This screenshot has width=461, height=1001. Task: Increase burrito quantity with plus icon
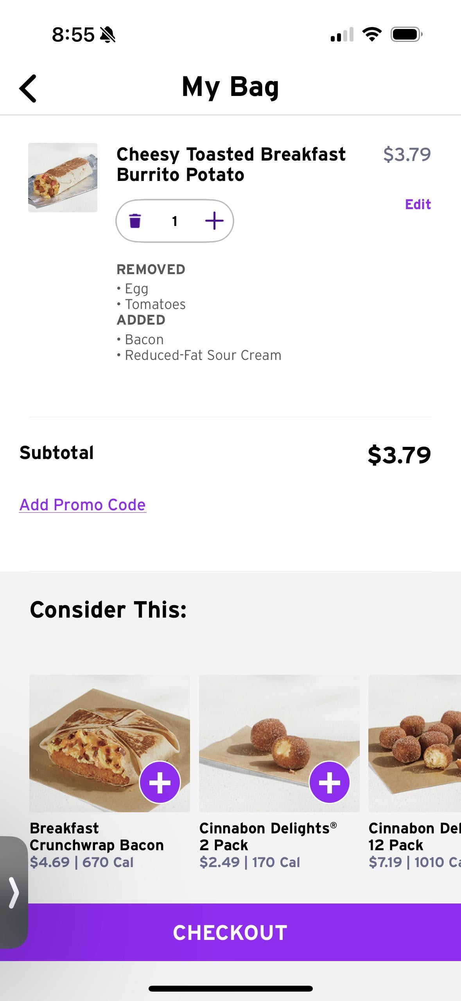(x=214, y=221)
